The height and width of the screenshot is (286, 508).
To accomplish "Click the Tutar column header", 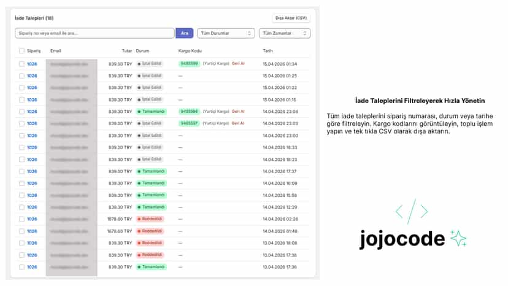I will click(x=127, y=51).
